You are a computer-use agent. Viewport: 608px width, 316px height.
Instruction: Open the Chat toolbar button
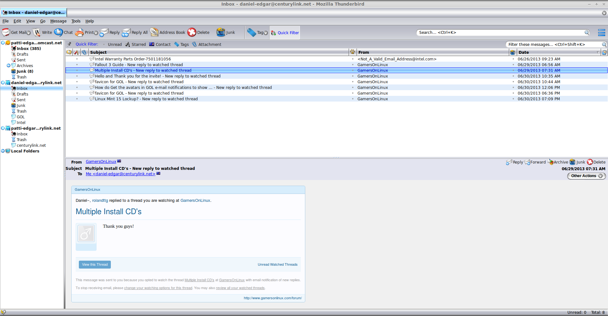(63, 32)
